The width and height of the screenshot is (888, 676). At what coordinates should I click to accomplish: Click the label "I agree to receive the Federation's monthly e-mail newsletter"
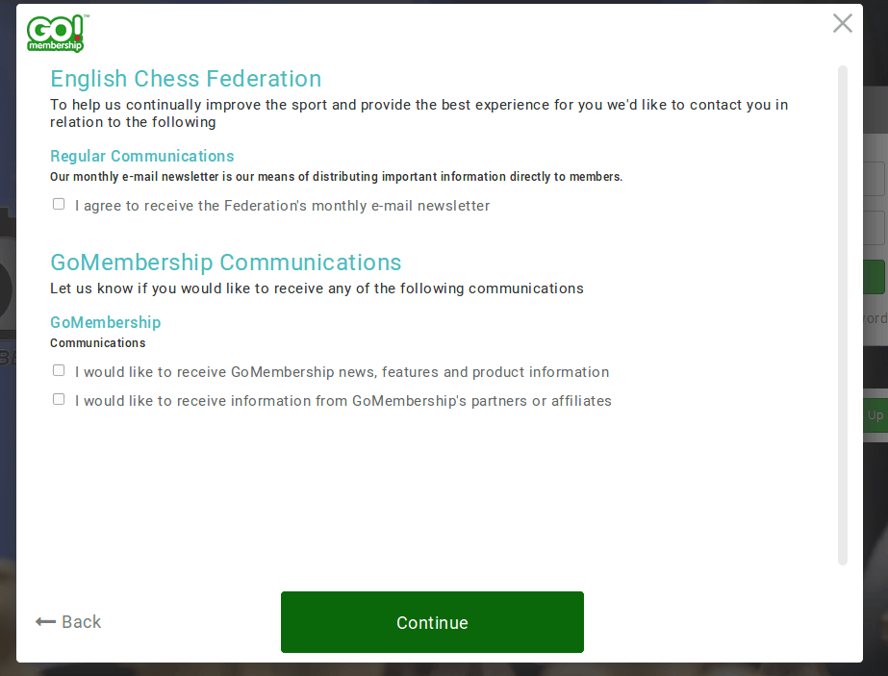[282, 206]
